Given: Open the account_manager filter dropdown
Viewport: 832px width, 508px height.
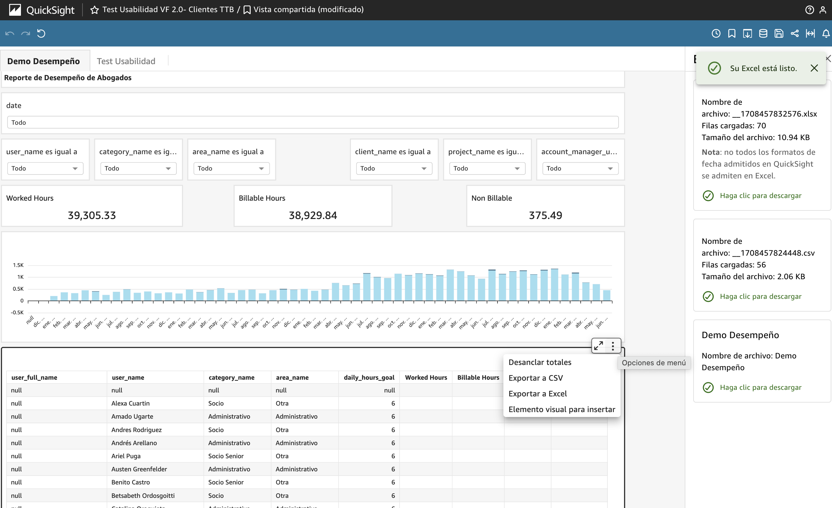Looking at the screenshot, I should [580, 168].
